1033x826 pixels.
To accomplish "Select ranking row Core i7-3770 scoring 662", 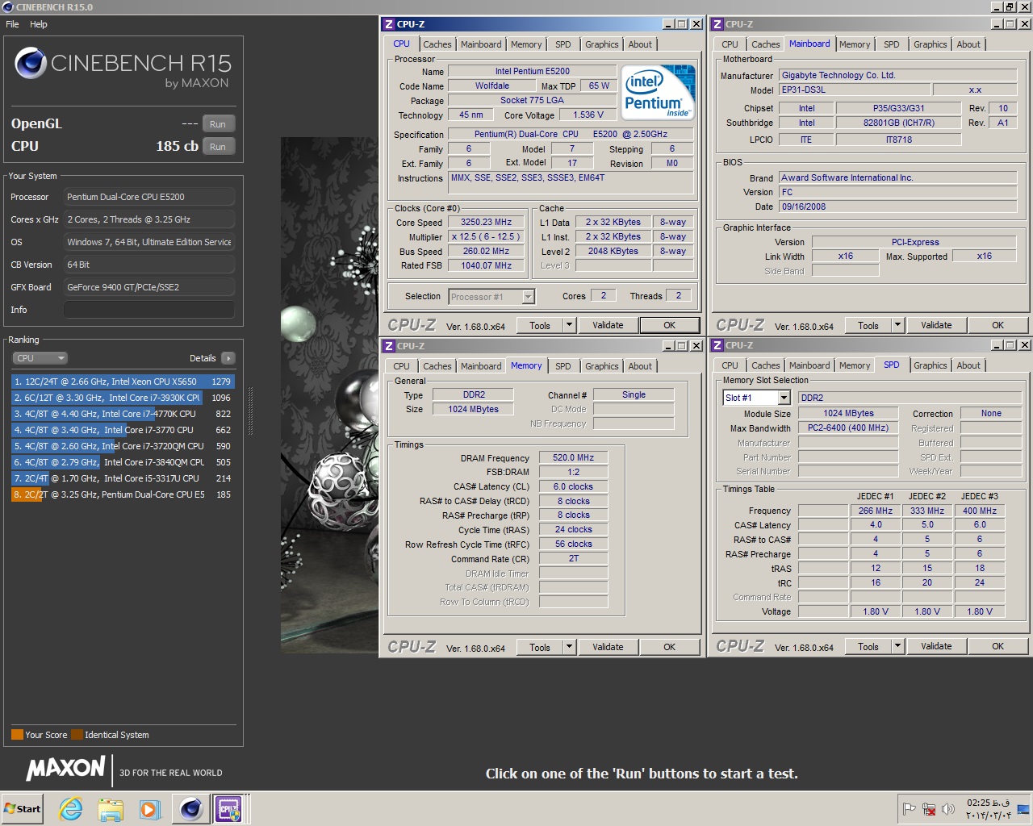I will tap(123, 430).
